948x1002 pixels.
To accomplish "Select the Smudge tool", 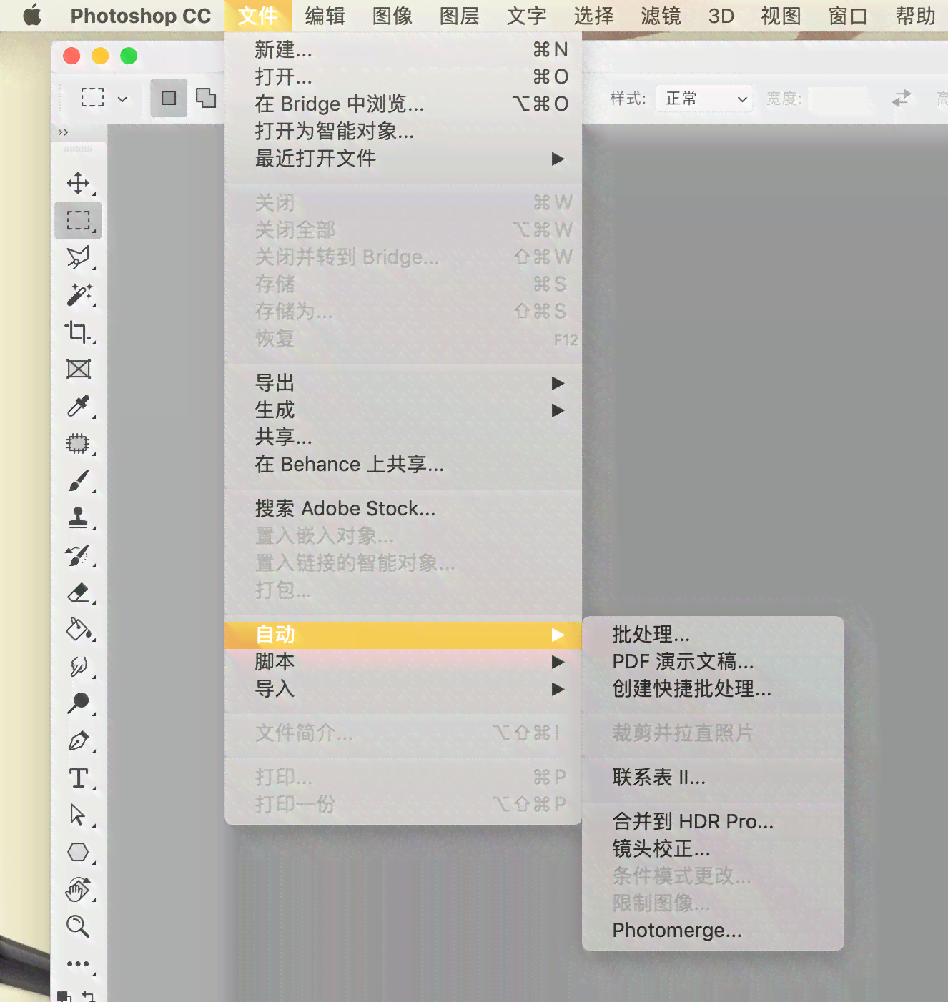I will pyautogui.click(x=78, y=666).
